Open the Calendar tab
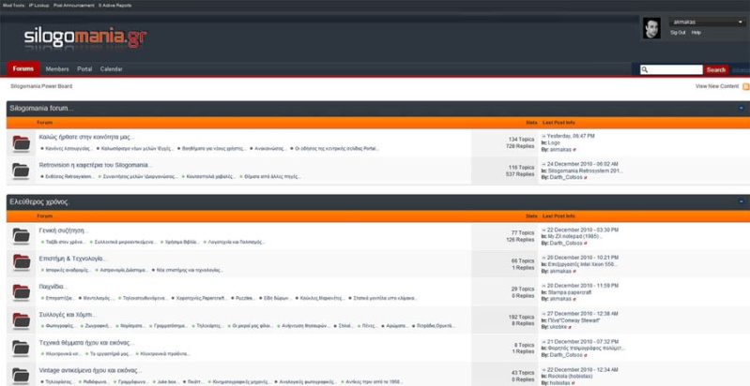The width and height of the screenshot is (750, 386). [x=111, y=69]
